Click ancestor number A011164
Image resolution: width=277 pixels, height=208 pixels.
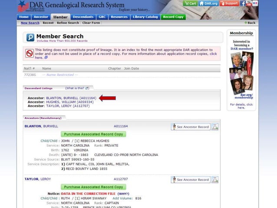coord(121,126)
